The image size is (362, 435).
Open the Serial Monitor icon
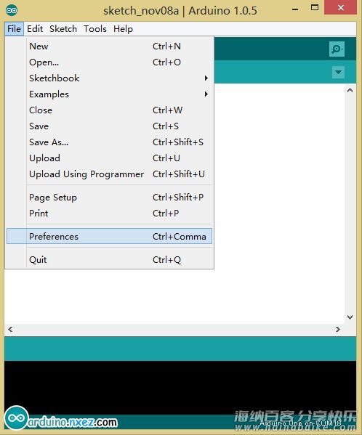tap(337, 49)
